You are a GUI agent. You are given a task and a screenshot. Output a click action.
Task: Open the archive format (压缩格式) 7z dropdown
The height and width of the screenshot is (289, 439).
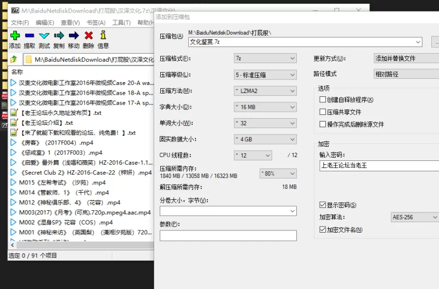[265, 58]
